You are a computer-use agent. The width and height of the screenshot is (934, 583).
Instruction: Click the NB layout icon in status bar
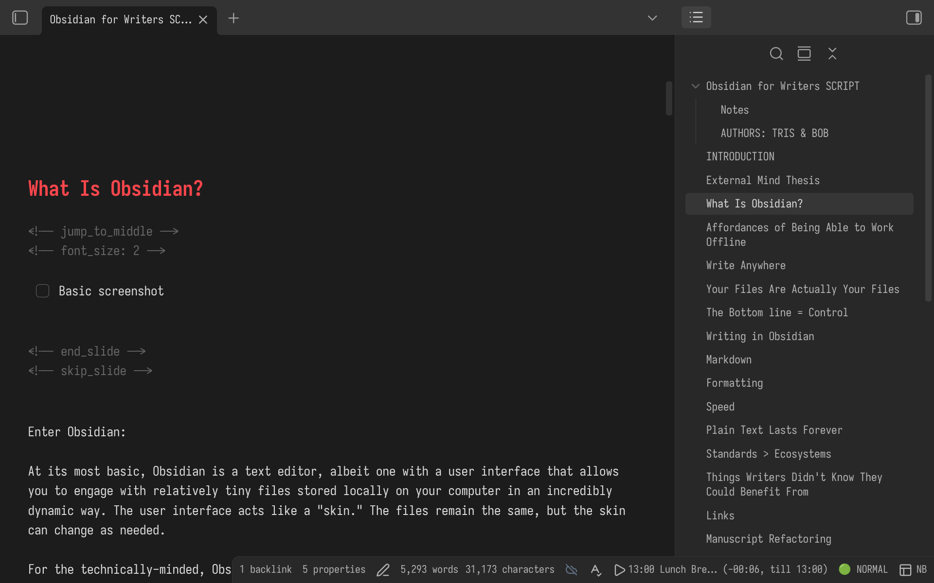point(905,570)
